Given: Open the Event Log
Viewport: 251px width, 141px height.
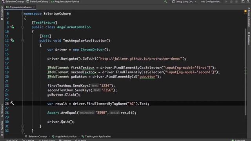Looking at the screenshot, I should pos(238,140).
